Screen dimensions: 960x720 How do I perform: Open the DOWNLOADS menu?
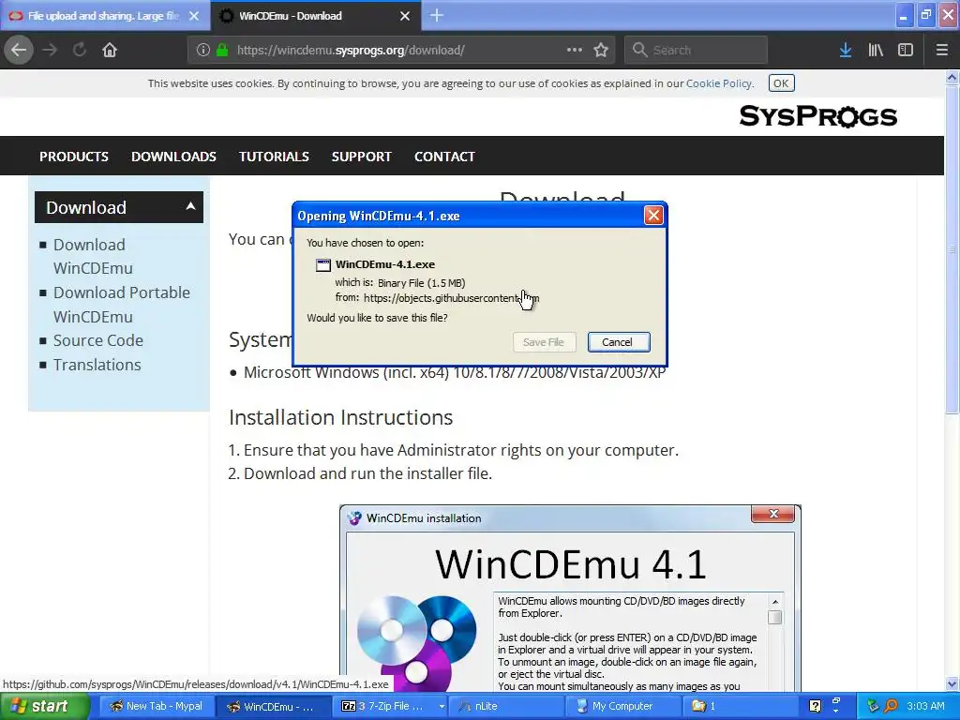coord(173,157)
